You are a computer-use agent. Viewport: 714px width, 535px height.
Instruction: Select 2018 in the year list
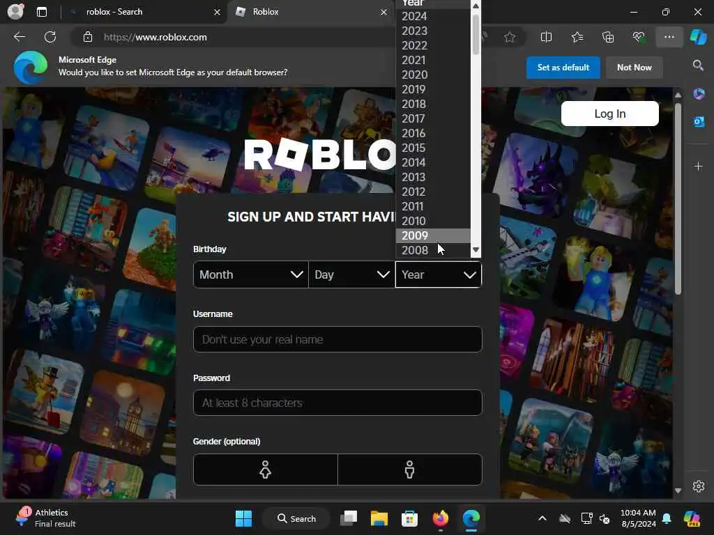tap(433, 104)
